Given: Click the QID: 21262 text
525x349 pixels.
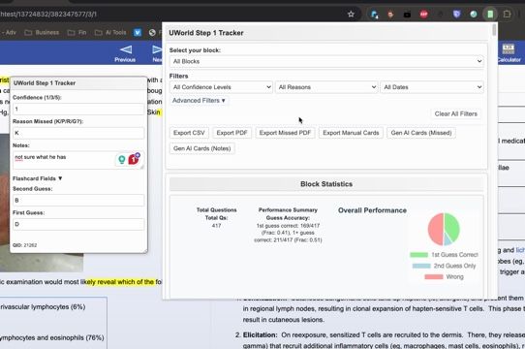Looking at the screenshot, I should coord(25,245).
